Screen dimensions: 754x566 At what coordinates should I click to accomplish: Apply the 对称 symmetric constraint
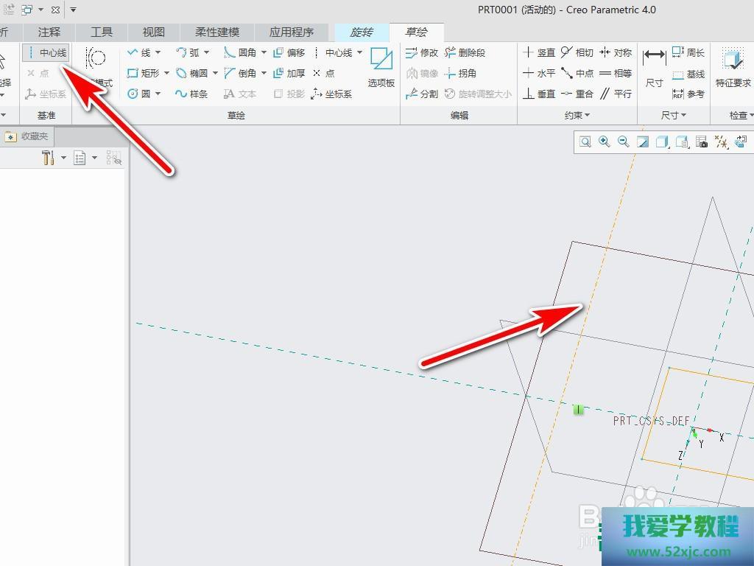tap(616, 53)
